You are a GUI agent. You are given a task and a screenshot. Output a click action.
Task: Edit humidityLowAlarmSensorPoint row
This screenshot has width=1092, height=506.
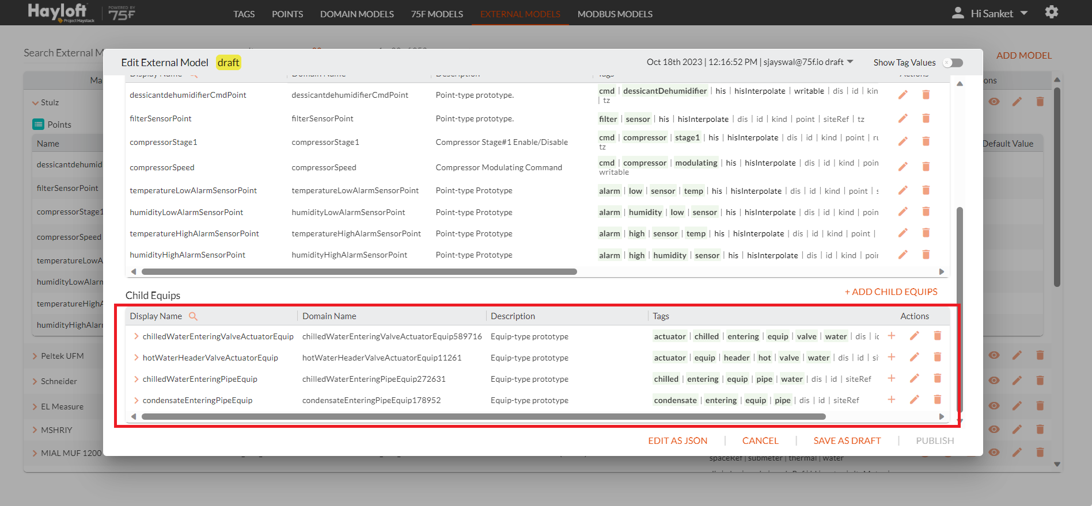(903, 212)
